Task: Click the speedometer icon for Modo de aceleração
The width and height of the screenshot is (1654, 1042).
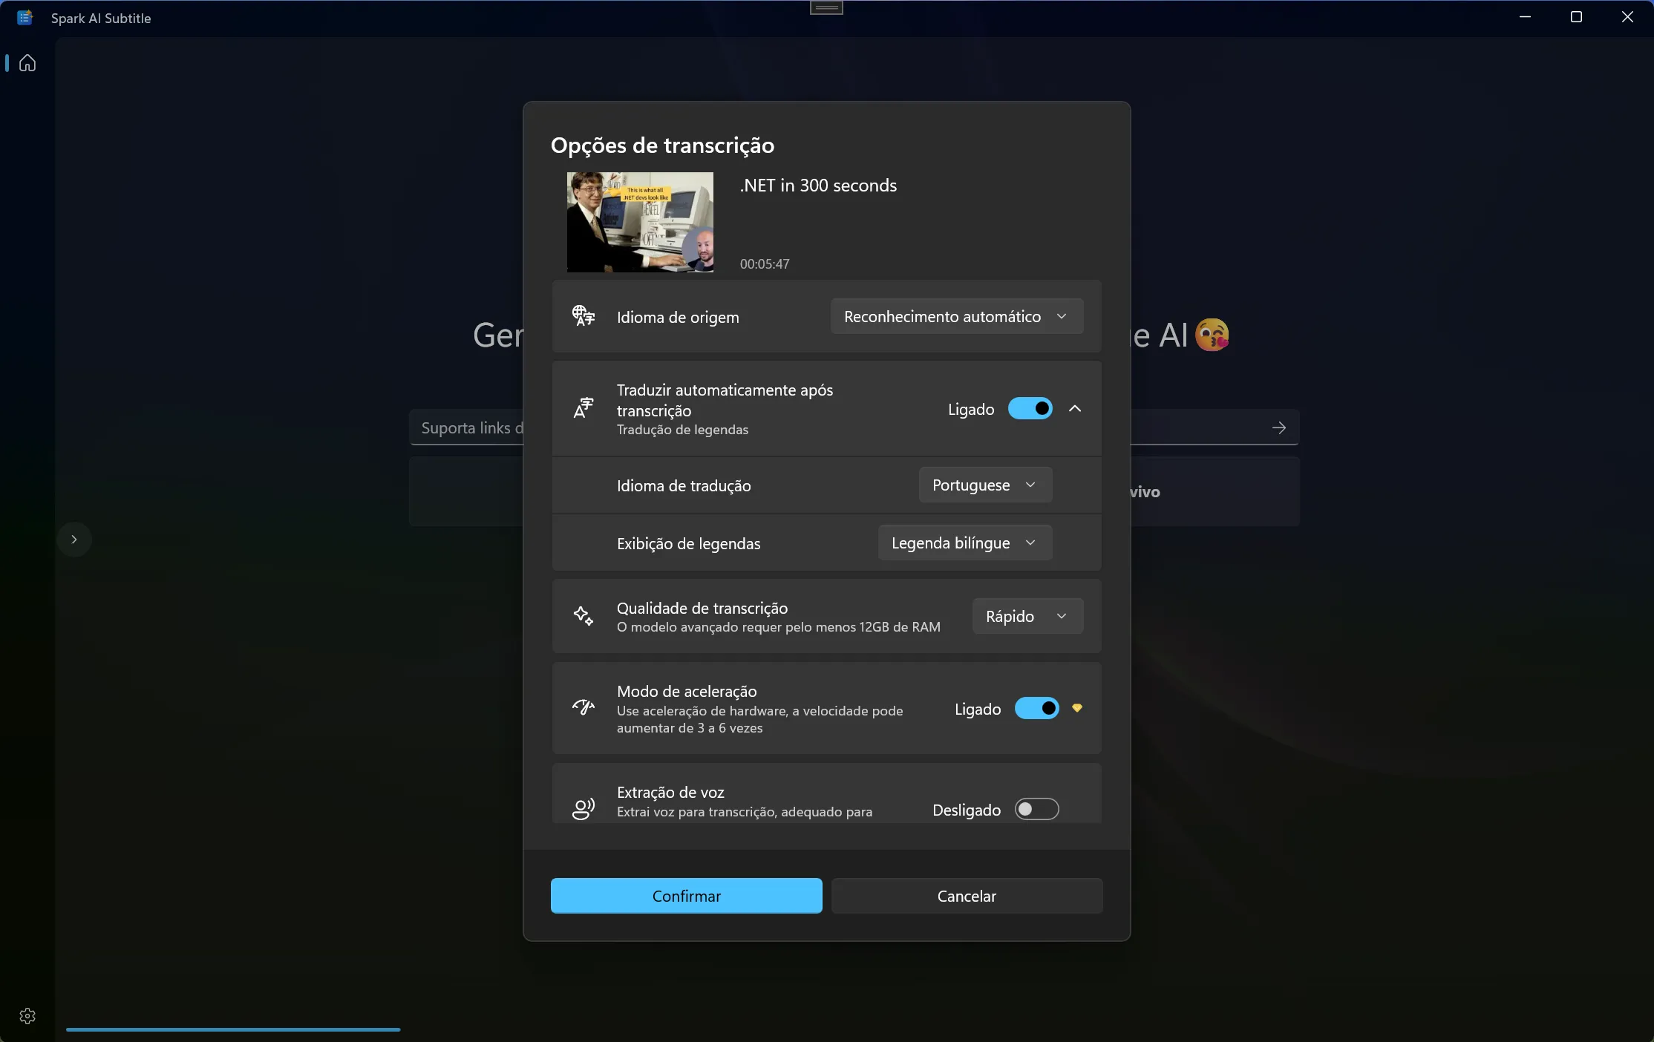Action: [584, 708]
